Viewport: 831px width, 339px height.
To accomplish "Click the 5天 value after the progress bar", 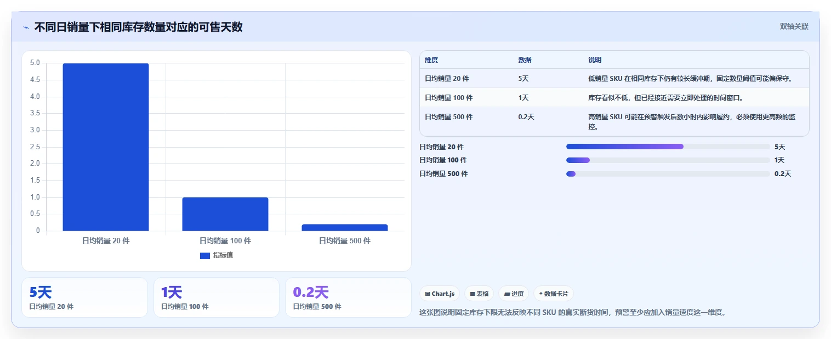I will pyautogui.click(x=780, y=147).
